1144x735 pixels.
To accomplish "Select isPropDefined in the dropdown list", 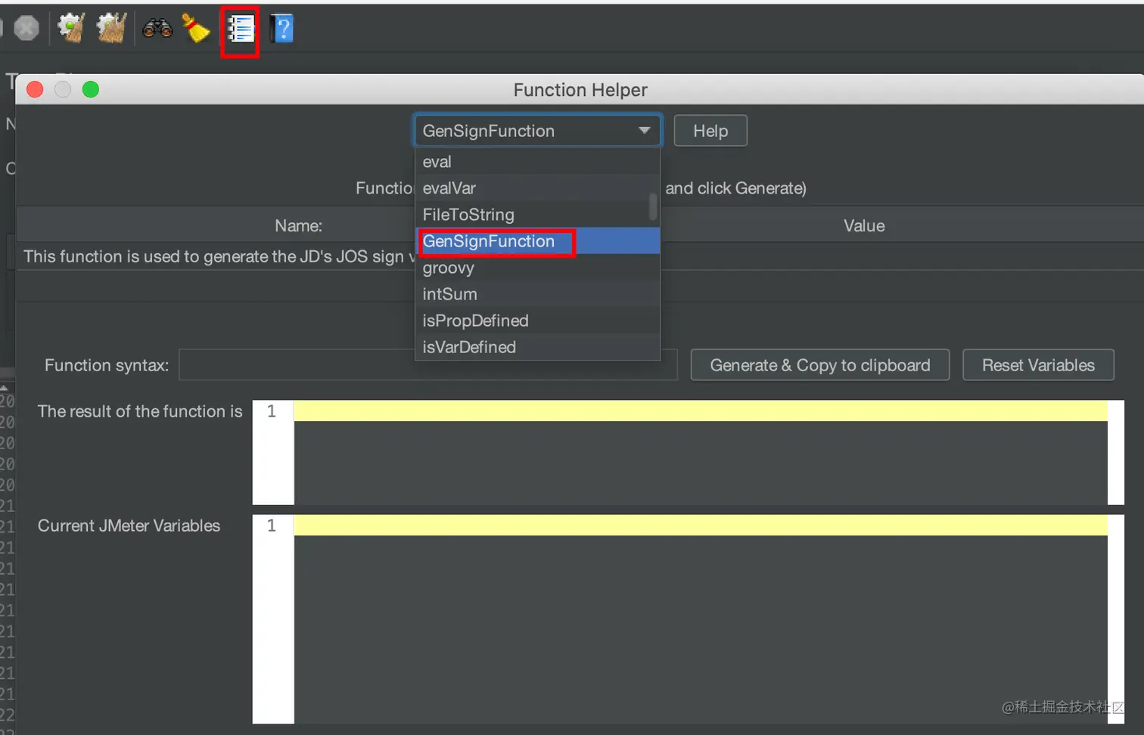I will (x=538, y=321).
